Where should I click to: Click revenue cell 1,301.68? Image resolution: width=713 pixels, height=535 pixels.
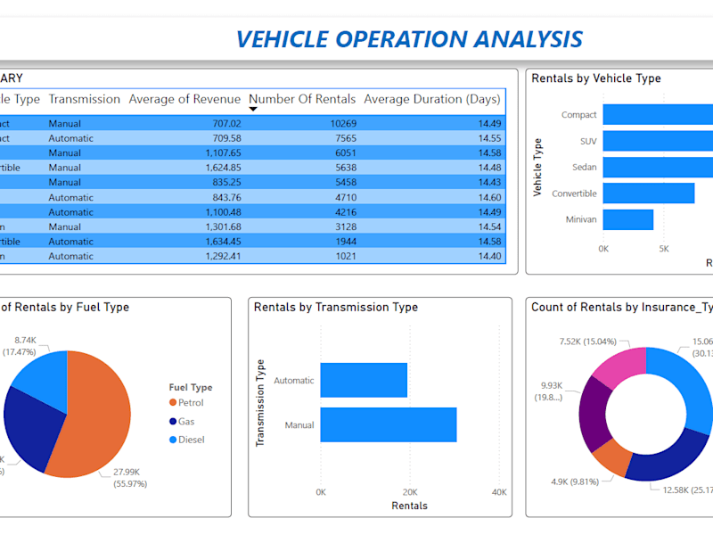click(223, 226)
